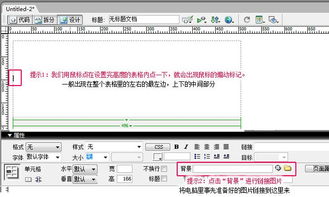Open the validate markup play icon

[x=202, y=20]
